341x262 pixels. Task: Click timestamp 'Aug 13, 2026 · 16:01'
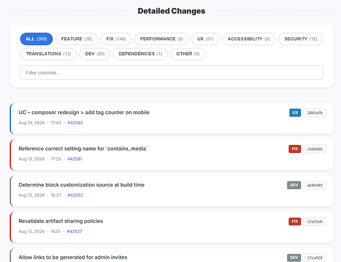tap(39, 232)
